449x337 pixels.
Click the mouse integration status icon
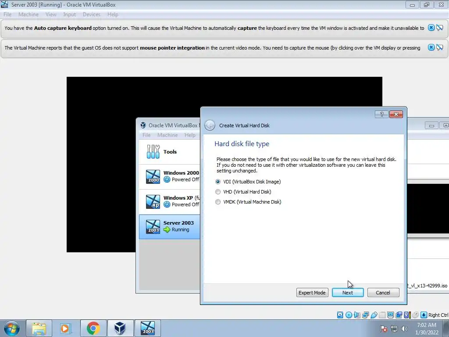(x=415, y=315)
